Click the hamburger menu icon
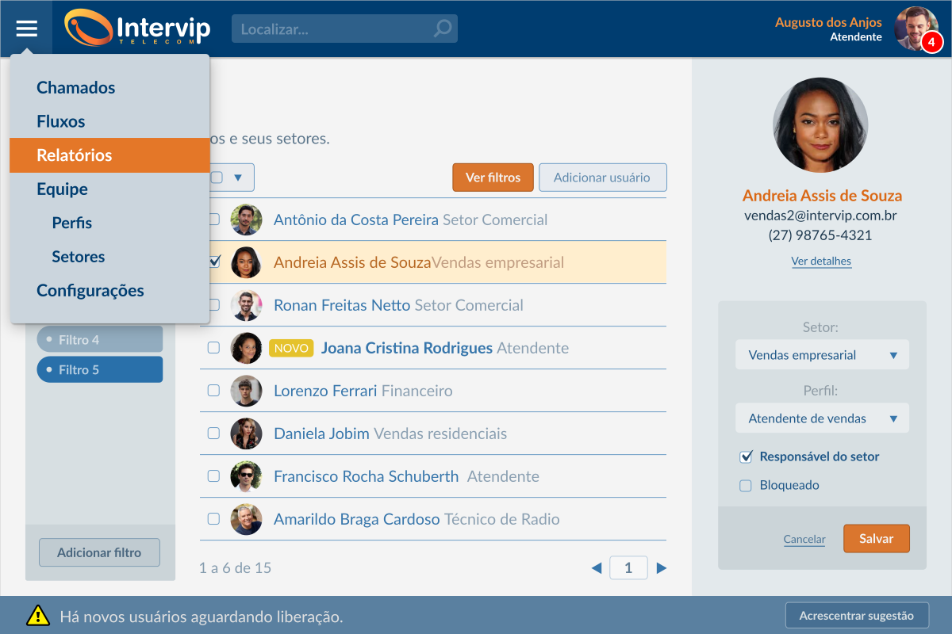The width and height of the screenshot is (952, 634). tap(26, 29)
